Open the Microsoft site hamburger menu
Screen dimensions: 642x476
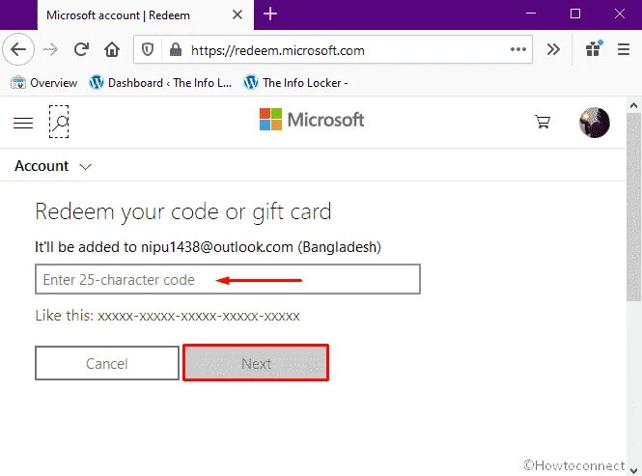coord(23,123)
